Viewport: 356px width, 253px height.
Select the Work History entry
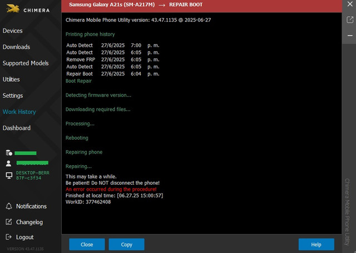pyautogui.click(x=19, y=112)
